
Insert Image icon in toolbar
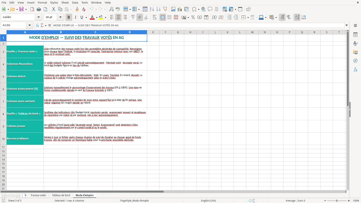(173, 9)
